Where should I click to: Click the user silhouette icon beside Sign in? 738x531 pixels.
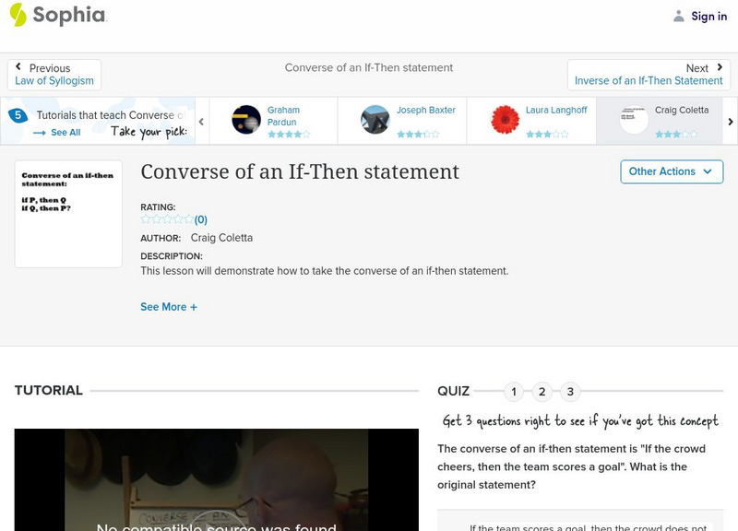(x=678, y=17)
